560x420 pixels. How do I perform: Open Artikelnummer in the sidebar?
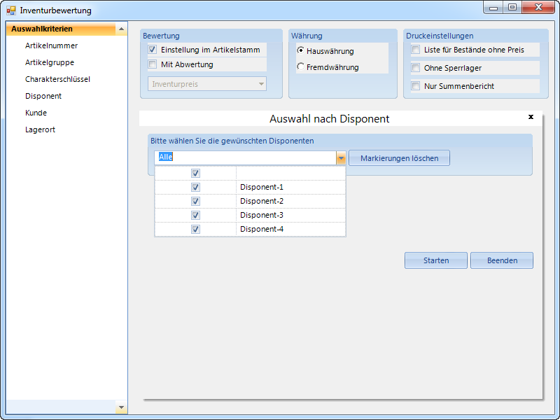click(51, 45)
